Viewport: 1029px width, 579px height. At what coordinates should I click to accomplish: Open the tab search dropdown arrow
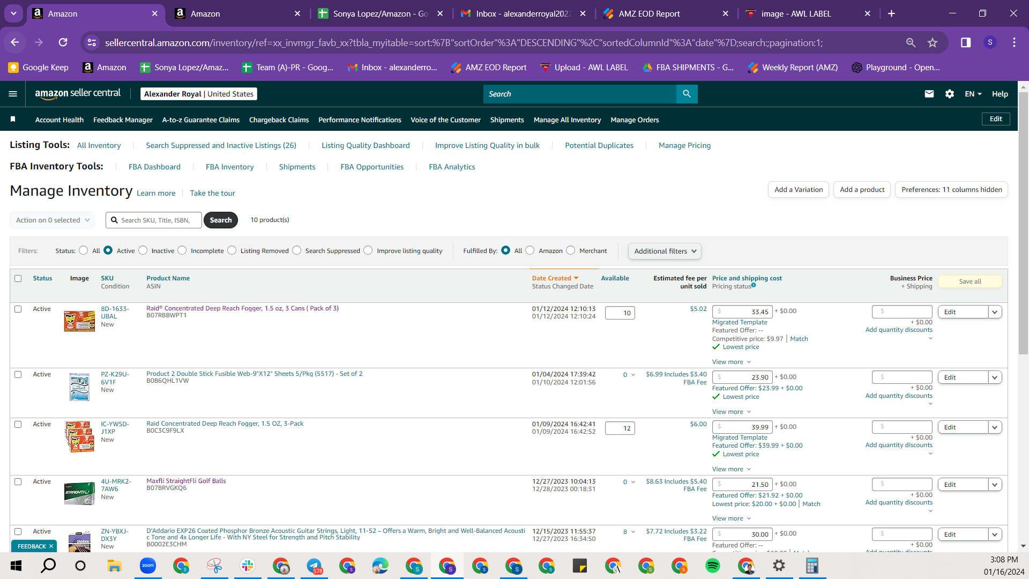click(x=13, y=13)
